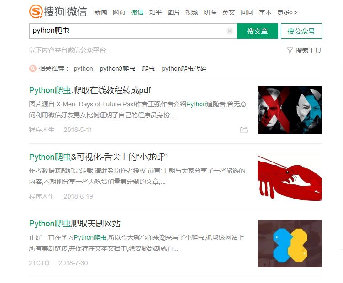Clear the search box with the X icon

point(229,31)
